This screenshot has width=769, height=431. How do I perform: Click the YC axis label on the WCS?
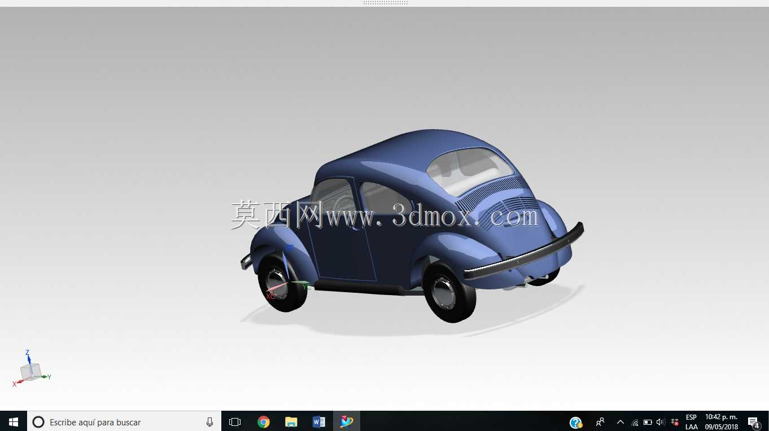[306, 287]
